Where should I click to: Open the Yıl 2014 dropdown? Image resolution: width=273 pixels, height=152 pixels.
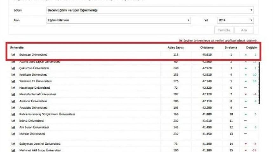click(235, 20)
